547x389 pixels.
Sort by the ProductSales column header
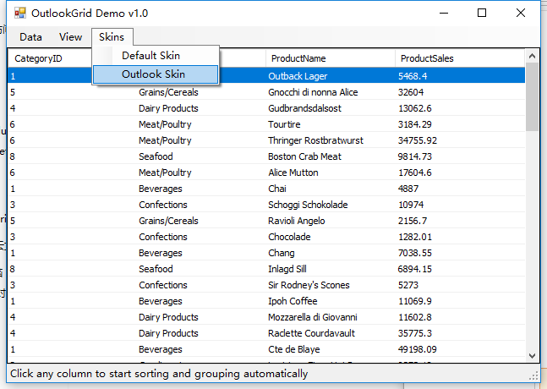coord(427,58)
